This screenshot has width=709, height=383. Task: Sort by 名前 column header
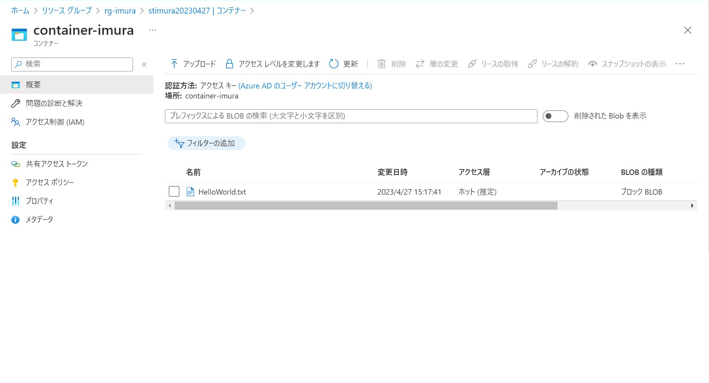click(x=193, y=172)
